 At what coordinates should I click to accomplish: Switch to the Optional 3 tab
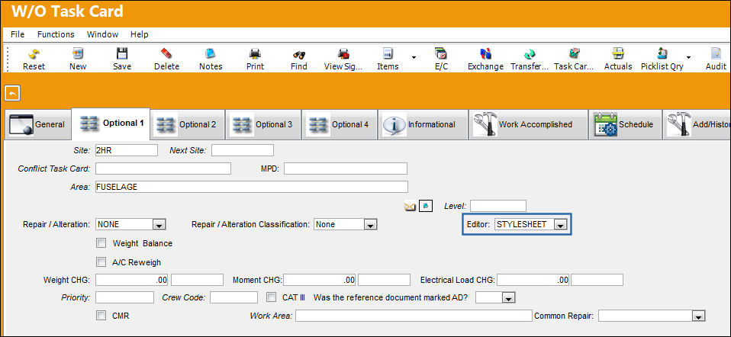click(x=264, y=125)
